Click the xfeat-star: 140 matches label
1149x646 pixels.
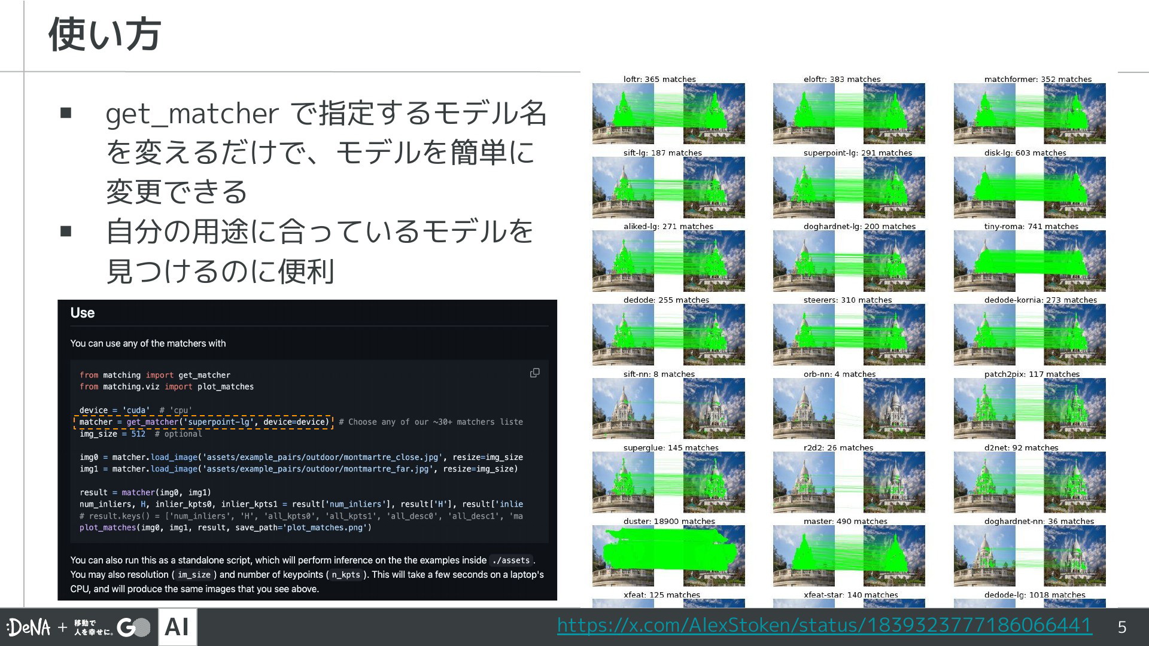(x=850, y=595)
